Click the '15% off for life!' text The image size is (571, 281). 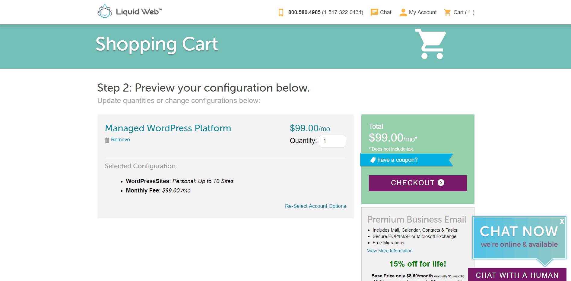[x=417, y=264]
